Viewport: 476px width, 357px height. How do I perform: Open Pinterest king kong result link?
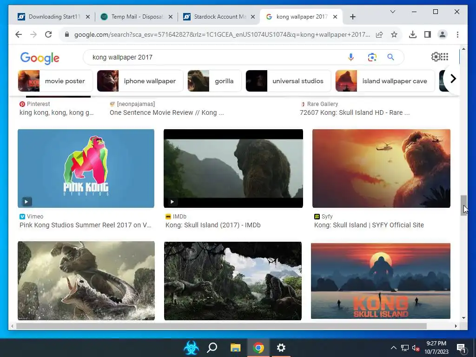[56, 112]
